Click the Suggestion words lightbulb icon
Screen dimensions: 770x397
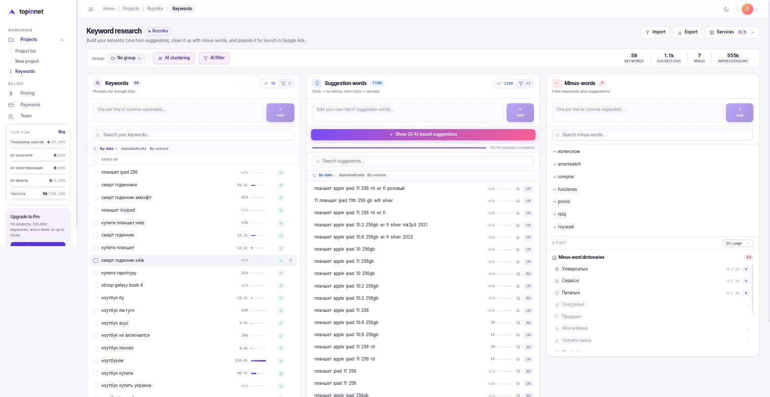(x=317, y=83)
